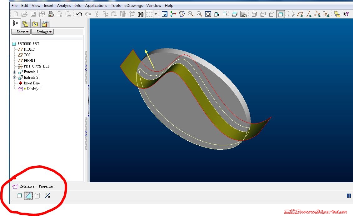The width and height of the screenshot is (353, 216).
Task: Select Shaded display mode
Action: (281, 14)
